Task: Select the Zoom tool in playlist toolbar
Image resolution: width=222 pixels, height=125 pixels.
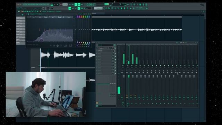Action: (35, 11)
